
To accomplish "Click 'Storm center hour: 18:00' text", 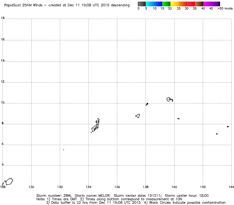I will pos(187,196).
